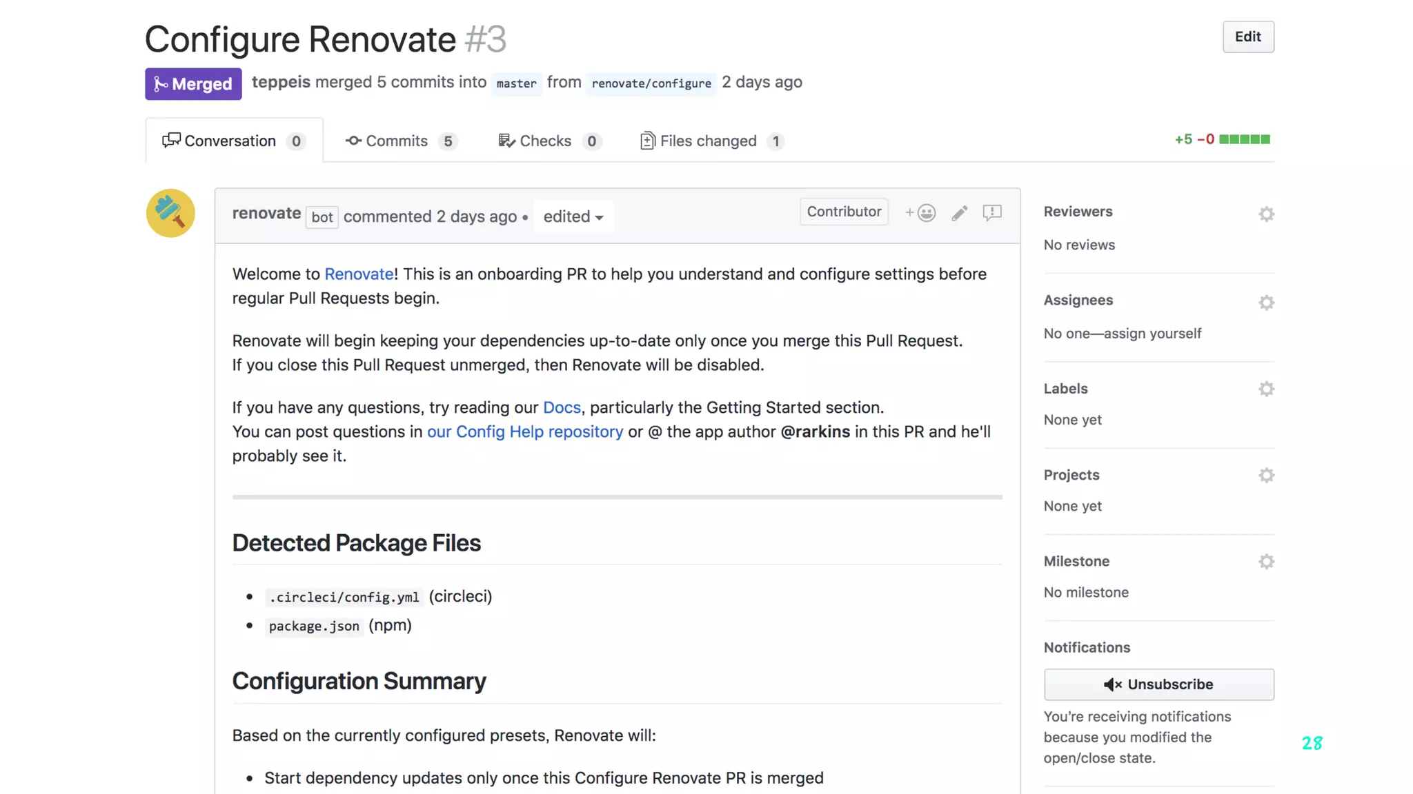
Task: Click the green diffstat bar
Action: [x=1244, y=139]
